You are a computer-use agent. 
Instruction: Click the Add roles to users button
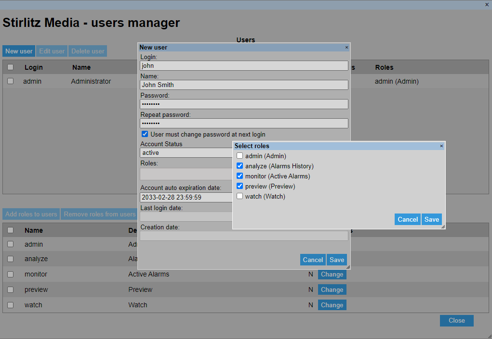pos(31,214)
